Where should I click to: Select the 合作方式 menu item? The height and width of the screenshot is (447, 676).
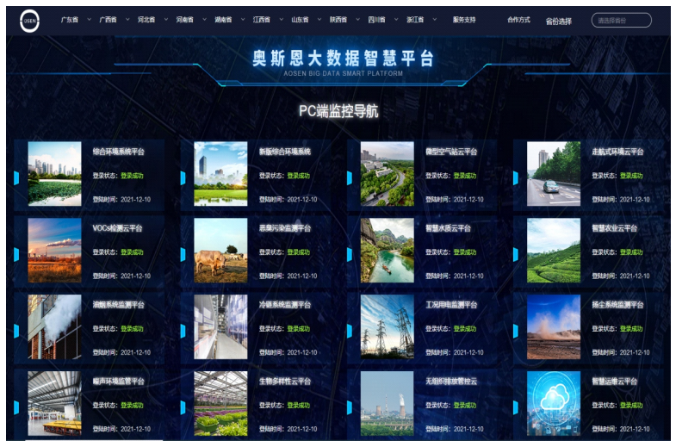(519, 19)
